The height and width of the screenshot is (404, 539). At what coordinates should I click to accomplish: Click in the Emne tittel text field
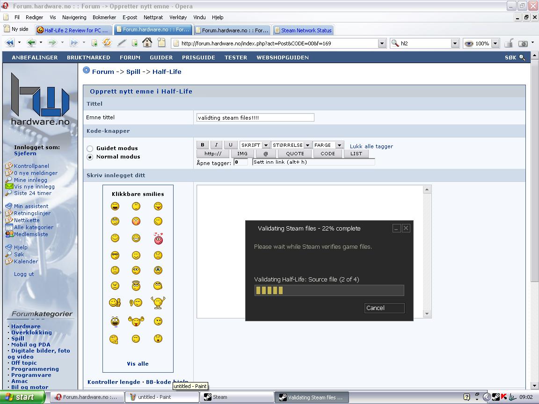tap(255, 117)
